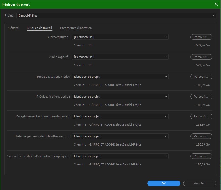Open Téléchargements des bibliothèques CC dropdown
221x190 pixels.
tap(120, 136)
